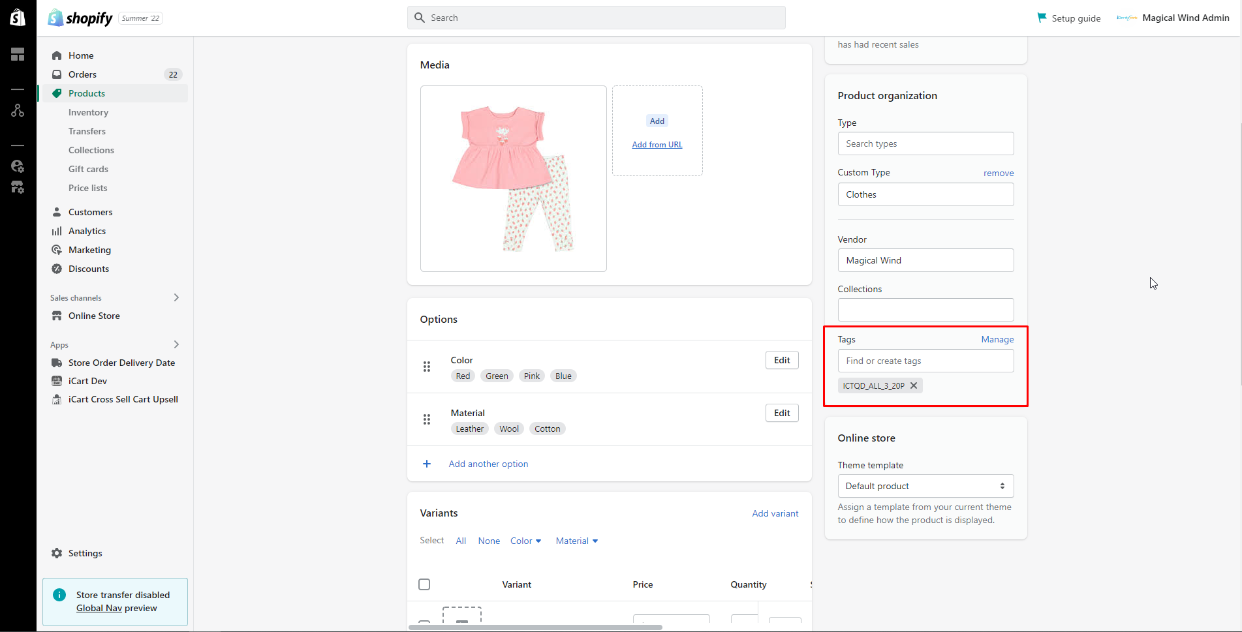Click Edit for the Color option
Image resolution: width=1242 pixels, height=632 pixels.
click(x=782, y=360)
